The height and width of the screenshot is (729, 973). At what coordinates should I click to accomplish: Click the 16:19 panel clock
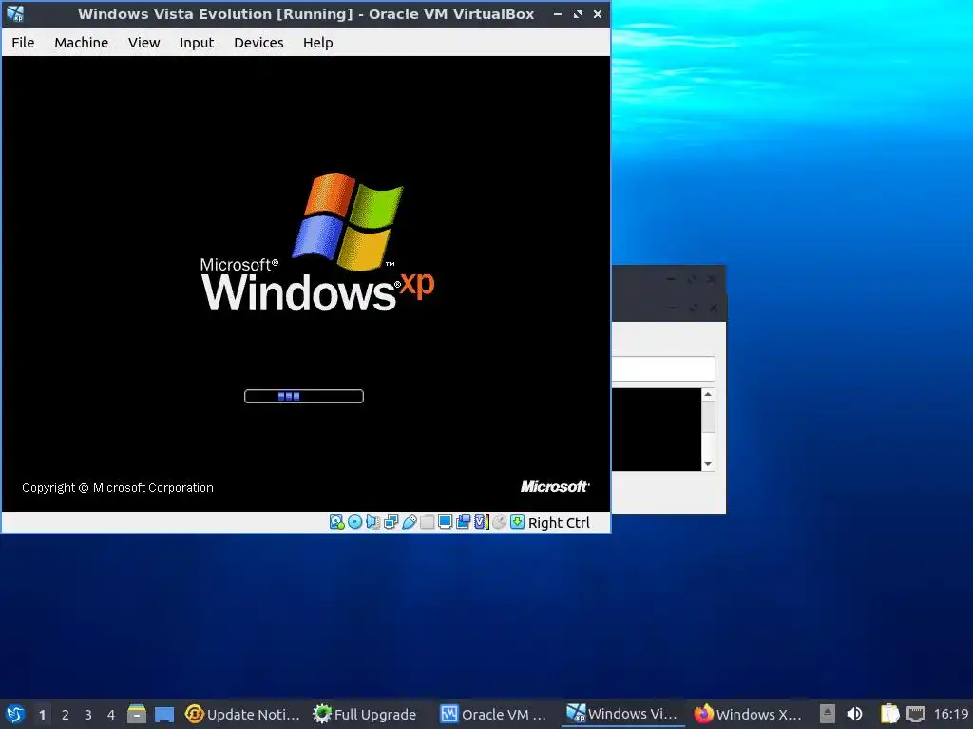coord(950,714)
